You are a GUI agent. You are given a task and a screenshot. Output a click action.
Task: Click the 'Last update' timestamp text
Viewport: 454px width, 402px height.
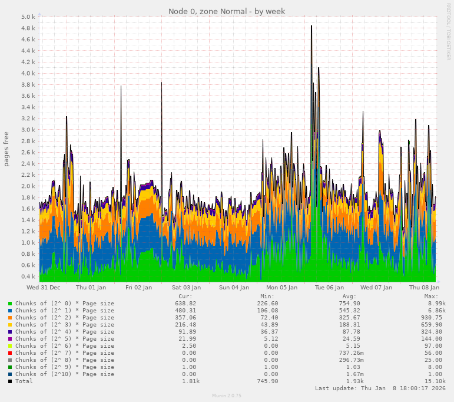point(380,388)
